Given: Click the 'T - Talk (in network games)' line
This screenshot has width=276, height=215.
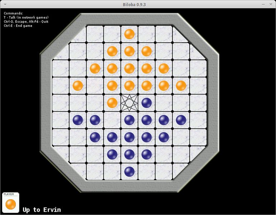Looking at the screenshot, I should tap(26, 18).
